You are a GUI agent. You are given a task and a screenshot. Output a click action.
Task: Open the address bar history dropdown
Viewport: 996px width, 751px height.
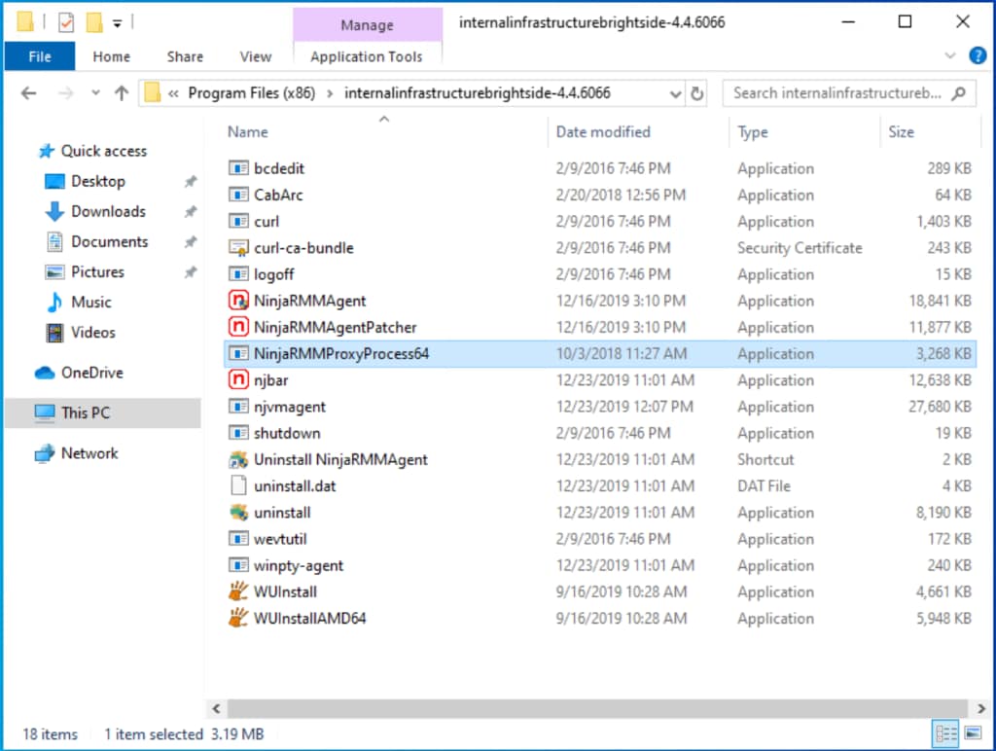(675, 93)
